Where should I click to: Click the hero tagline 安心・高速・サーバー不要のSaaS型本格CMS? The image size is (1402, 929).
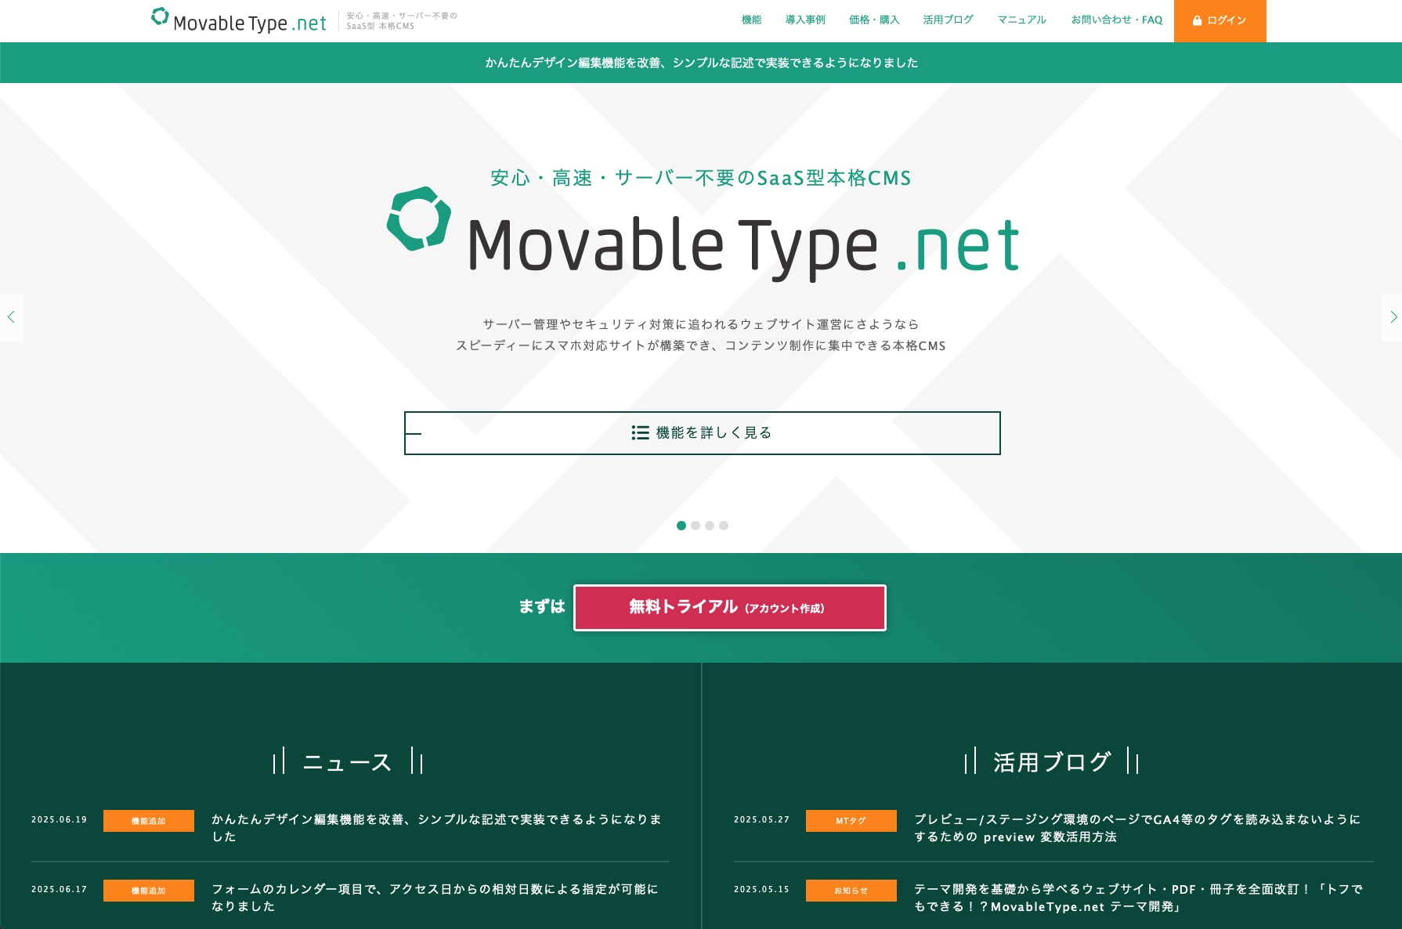coord(701,179)
